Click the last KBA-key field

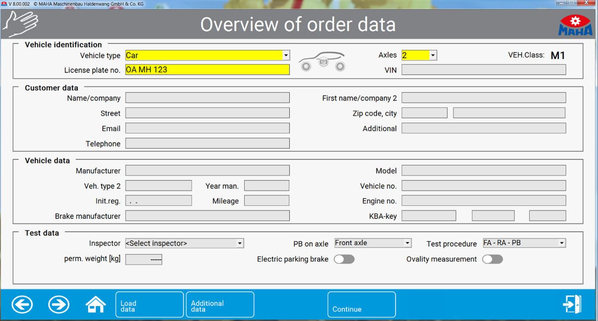pyautogui.click(x=548, y=216)
